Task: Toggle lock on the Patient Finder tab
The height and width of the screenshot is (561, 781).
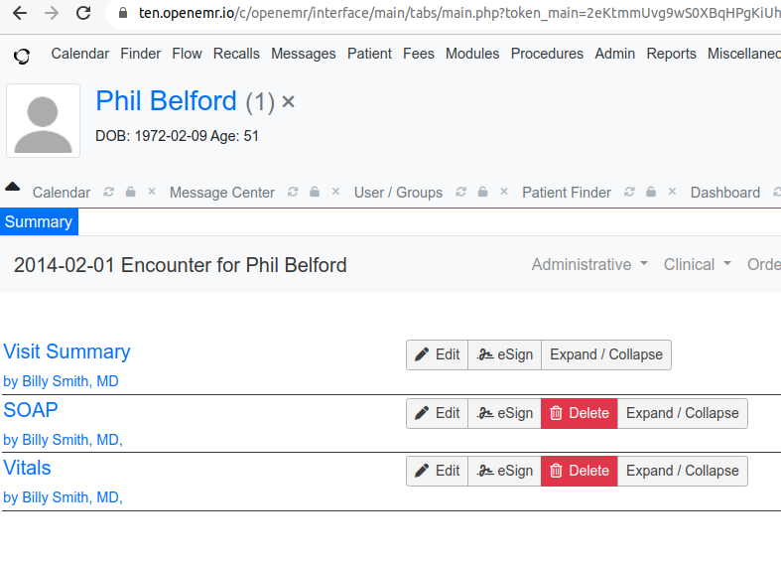Action: pos(651,193)
